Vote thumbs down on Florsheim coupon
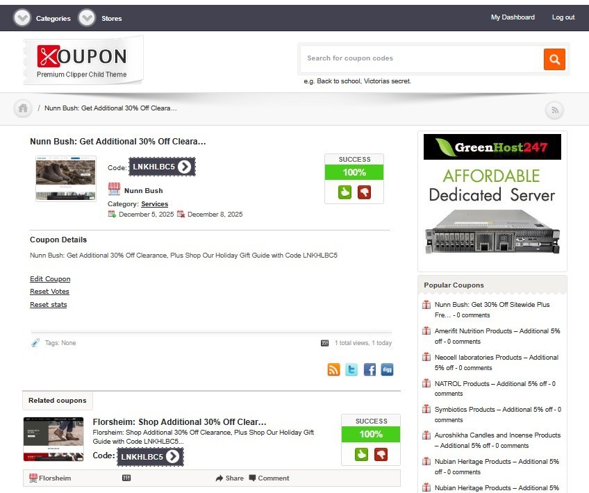Viewport: 589px width, 493px height. click(x=381, y=454)
